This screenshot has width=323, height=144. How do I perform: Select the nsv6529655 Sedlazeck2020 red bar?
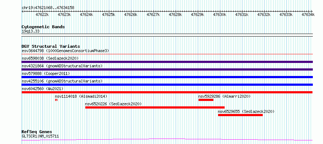(240, 115)
